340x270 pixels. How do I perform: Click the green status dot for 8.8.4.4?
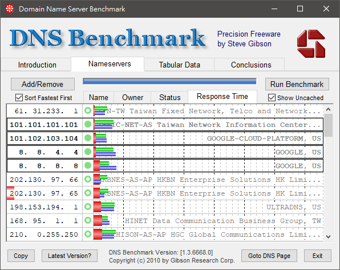[x=88, y=152]
